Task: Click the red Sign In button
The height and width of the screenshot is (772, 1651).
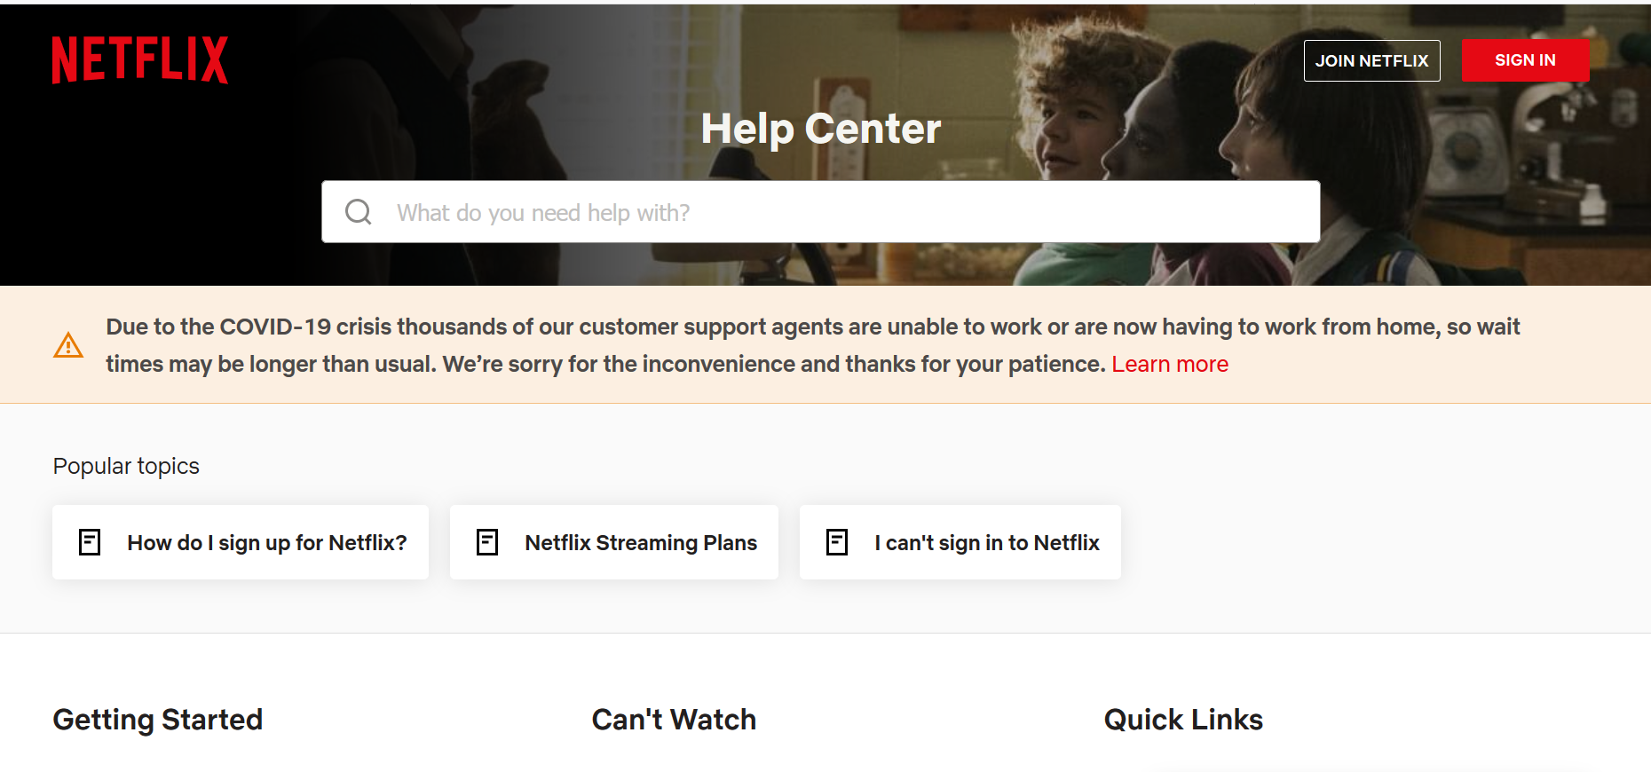Action: 1525,60
